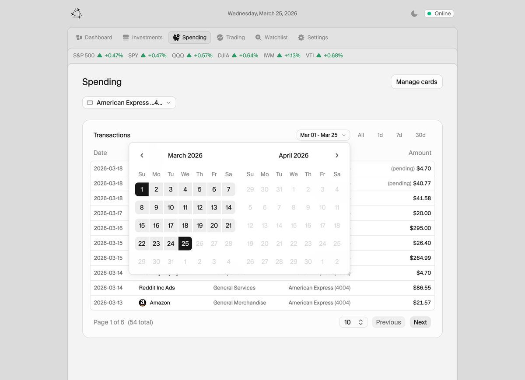Go to previous month in calendar

(142, 156)
